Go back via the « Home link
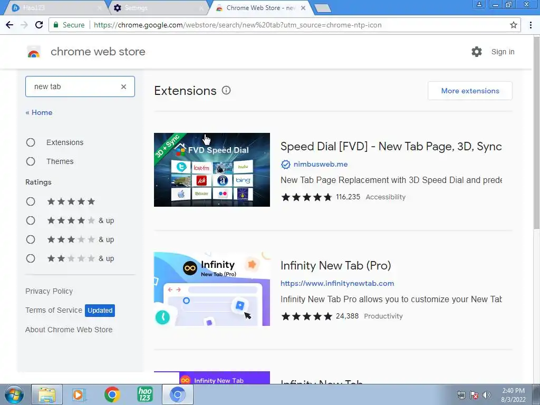The image size is (540, 405). click(x=39, y=113)
